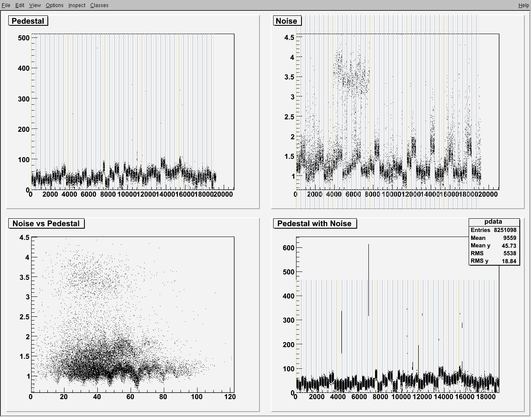531x417 pixels.
Task: Select the Noise plot title box
Action: pyautogui.click(x=286, y=21)
